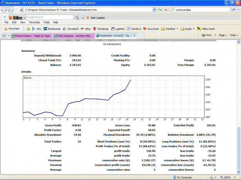Click the zoom level 100% control
This screenshot has height=180, width=241.
click(x=228, y=177)
